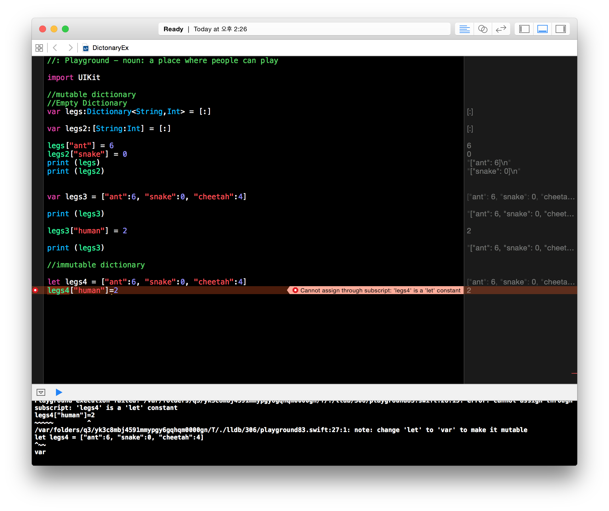
Task: Show the Version editor
Action: [x=501, y=29]
